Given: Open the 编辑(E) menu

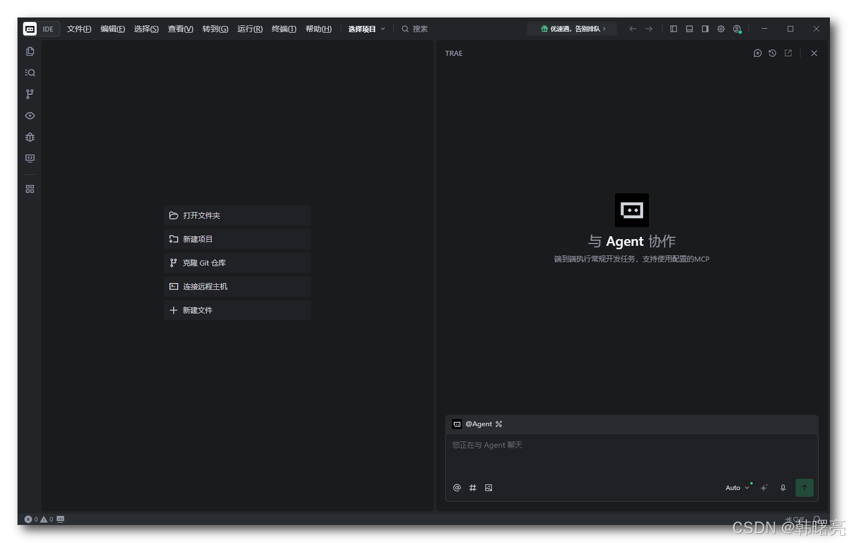Looking at the screenshot, I should point(113,29).
